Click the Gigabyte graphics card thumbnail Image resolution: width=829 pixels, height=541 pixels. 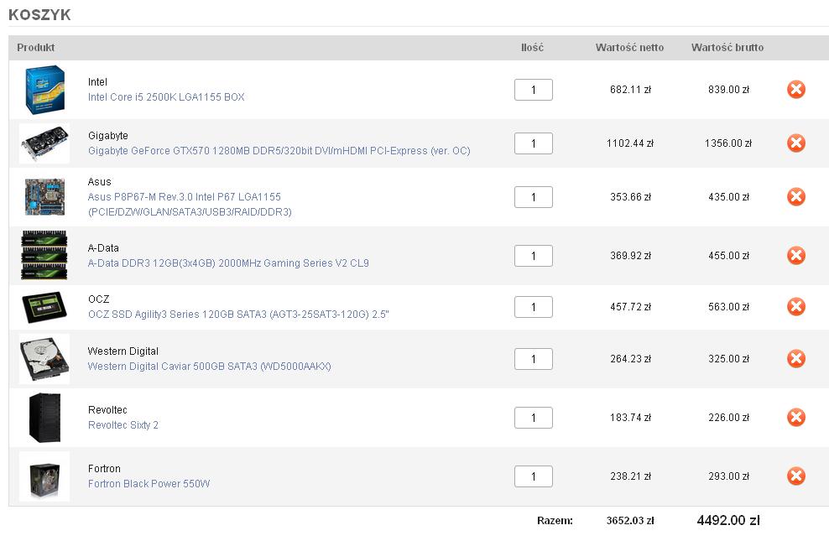[44, 143]
